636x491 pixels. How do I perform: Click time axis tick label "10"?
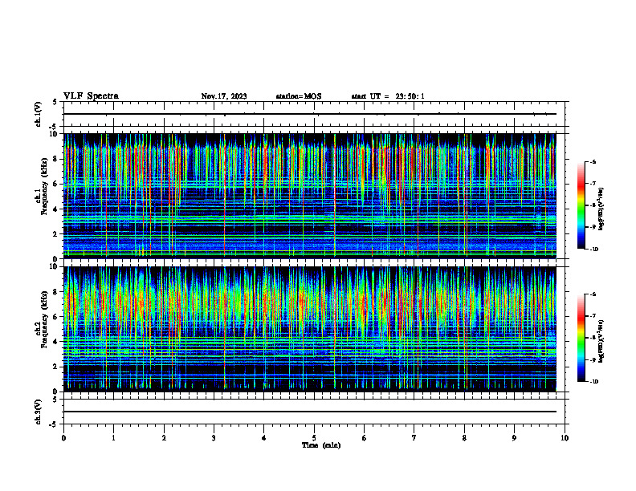coord(565,438)
